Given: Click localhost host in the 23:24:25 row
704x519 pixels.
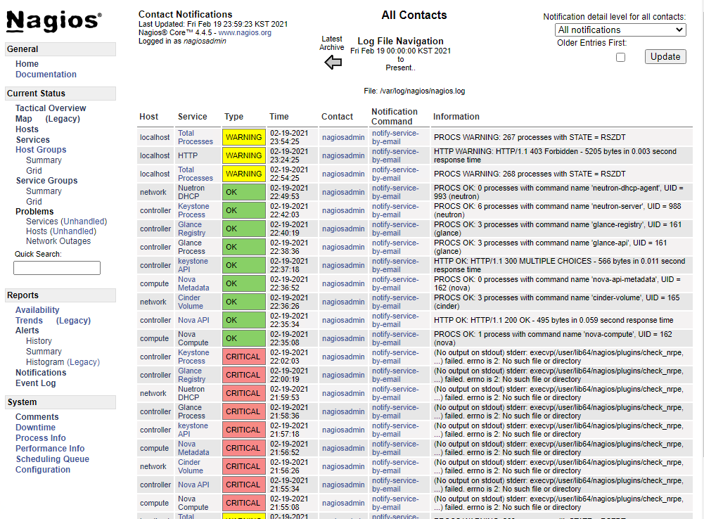Looking at the screenshot, I should pos(155,156).
